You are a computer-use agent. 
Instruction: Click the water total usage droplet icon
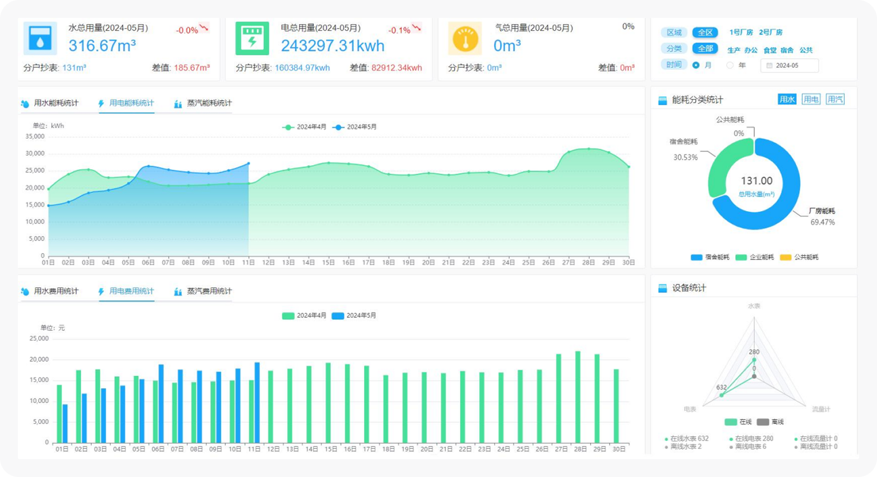click(x=40, y=39)
